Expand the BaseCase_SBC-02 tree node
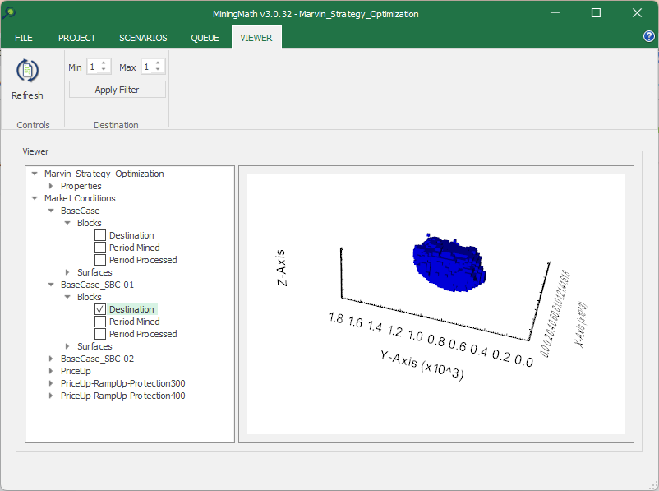The width and height of the screenshot is (659, 491). point(51,359)
